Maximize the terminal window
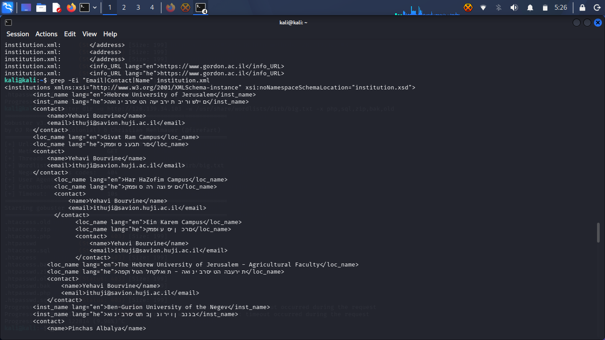Image resolution: width=605 pixels, height=340 pixels. (587, 23)
